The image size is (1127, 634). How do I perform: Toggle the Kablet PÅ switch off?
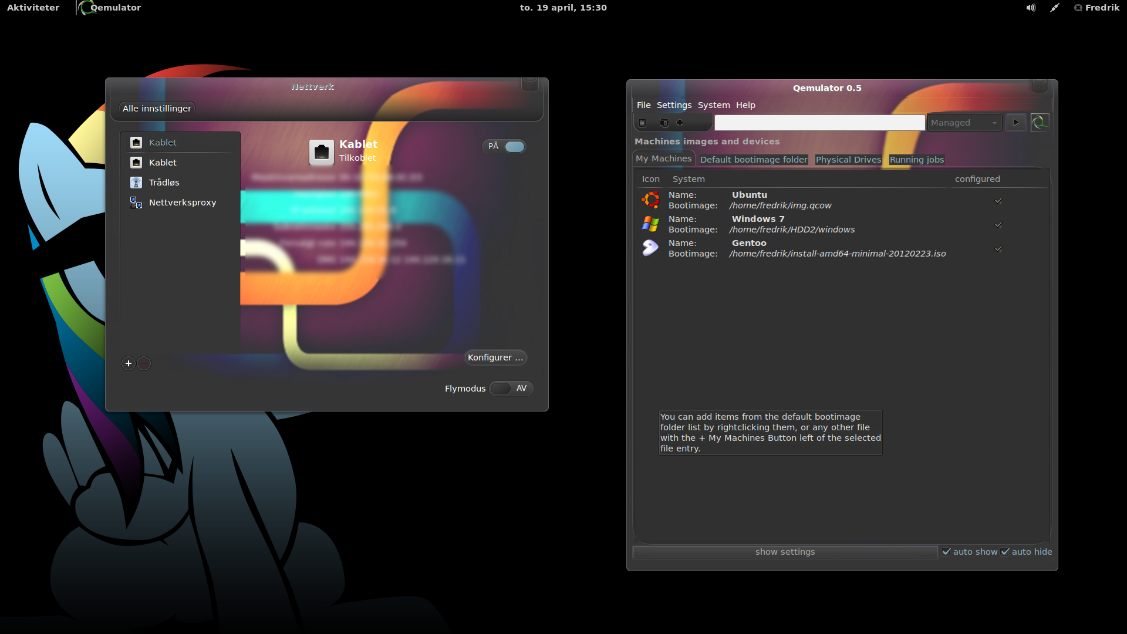[x=504, y=146]
